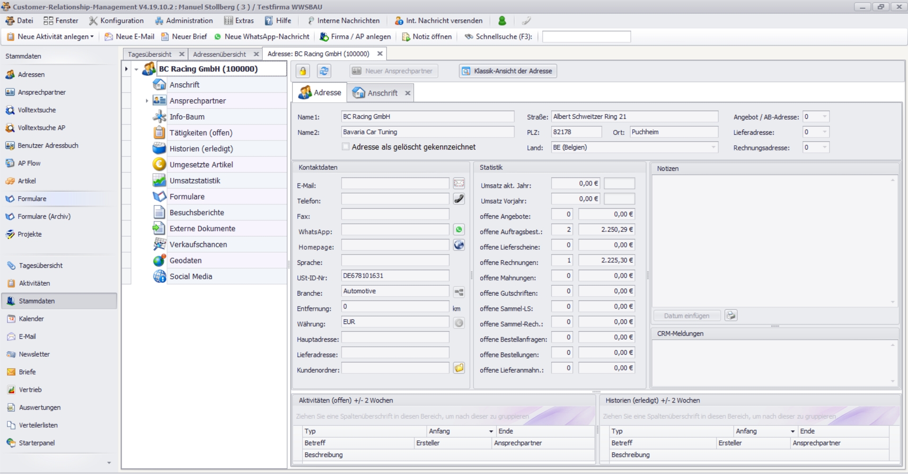The height and width of the screenshot is (474, 908).
Task: Click the Branche selection icon
Action: coord(459,292)
